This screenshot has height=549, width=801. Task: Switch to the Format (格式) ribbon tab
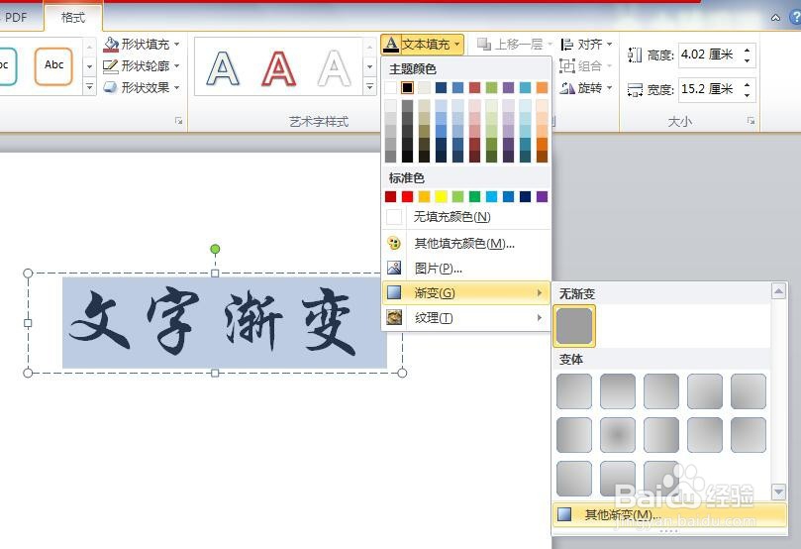point(72,18)
